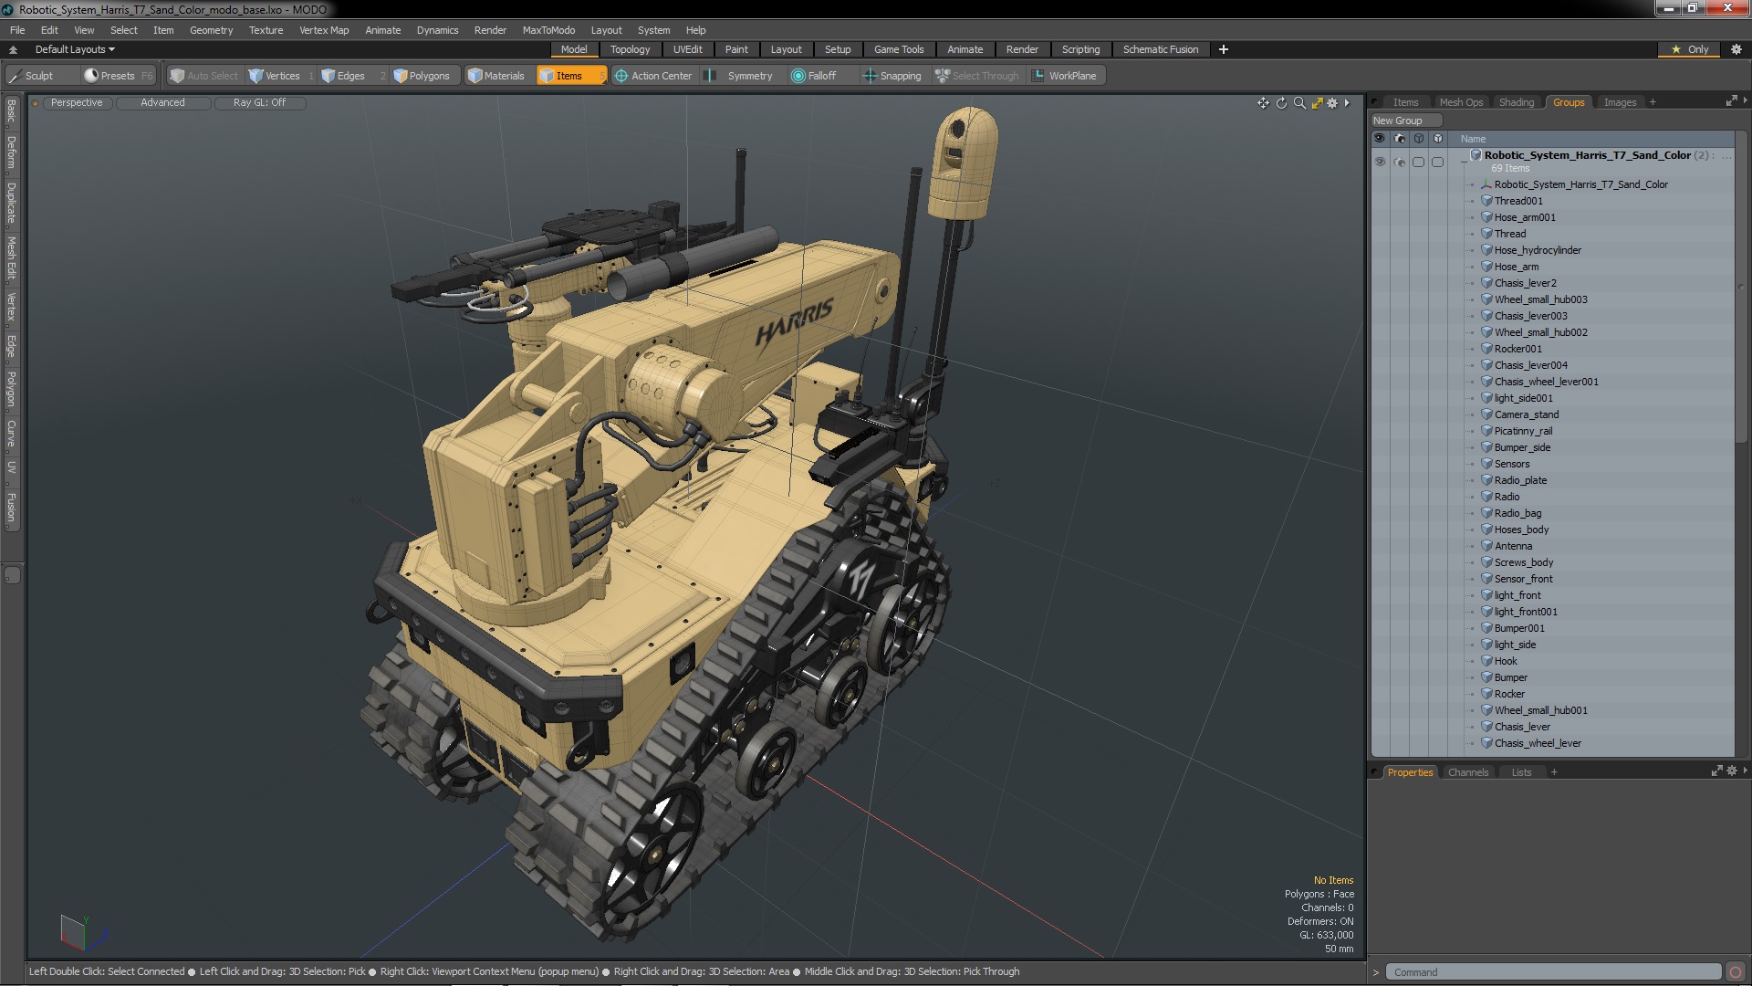Toggle the Only star button

coord(1689,49)
